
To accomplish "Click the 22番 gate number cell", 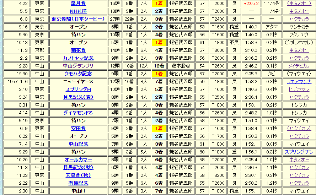I will 129,19.
